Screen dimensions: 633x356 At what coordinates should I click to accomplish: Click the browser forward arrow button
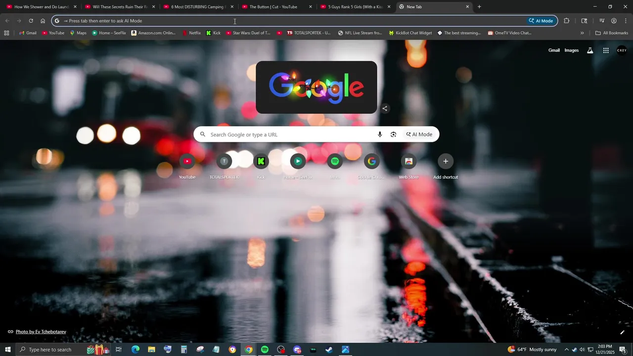[x=19, y=21]
